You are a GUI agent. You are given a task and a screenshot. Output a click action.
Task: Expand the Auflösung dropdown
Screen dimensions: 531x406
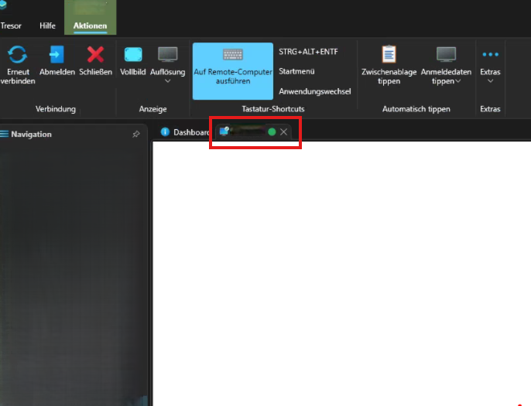(x=167, y=80)
